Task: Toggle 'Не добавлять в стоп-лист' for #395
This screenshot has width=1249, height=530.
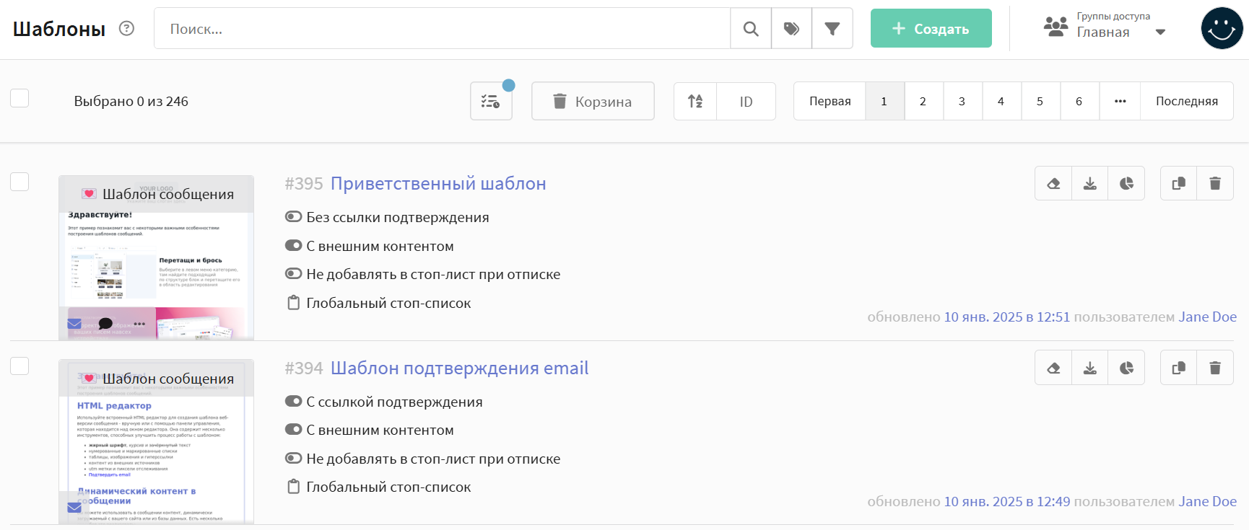Action: (x=293, y=273)
